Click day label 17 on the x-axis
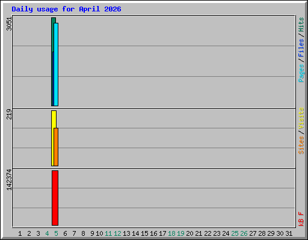 click(162, 233)
